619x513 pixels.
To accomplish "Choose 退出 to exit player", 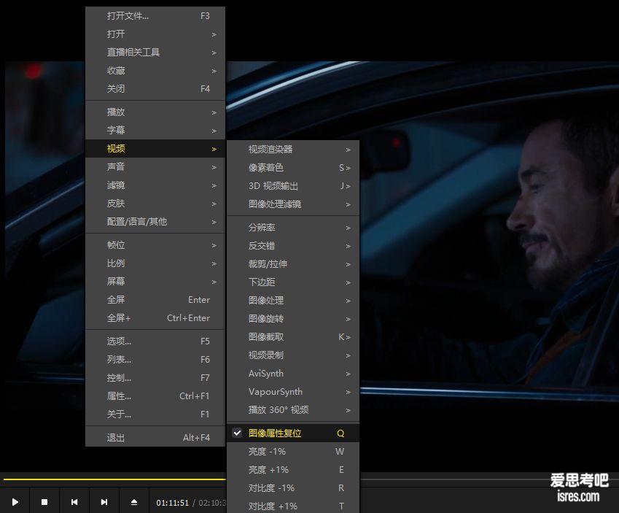I will (x=155, y=438).
